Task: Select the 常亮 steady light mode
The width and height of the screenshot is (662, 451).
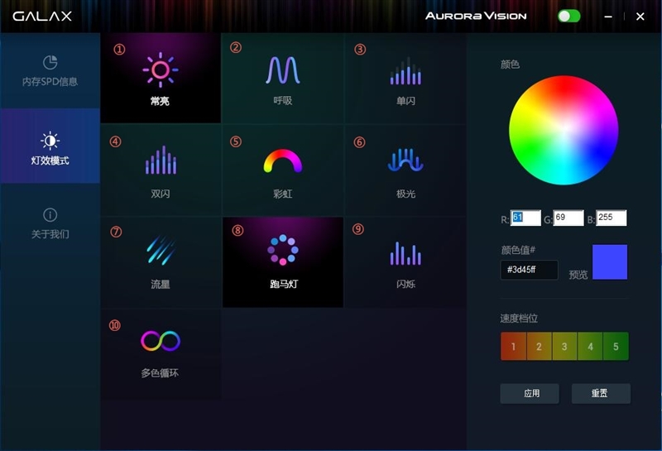Action: pyautogui.click(x=161, y=79)
